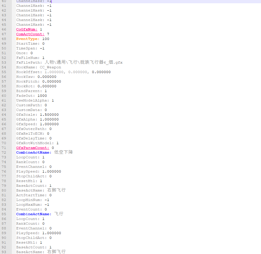Image resolution: width=261 pixels, height=254 pixels.
Task: Click the ActStartTime: 0 line
Action: click(x=34, y=195)
